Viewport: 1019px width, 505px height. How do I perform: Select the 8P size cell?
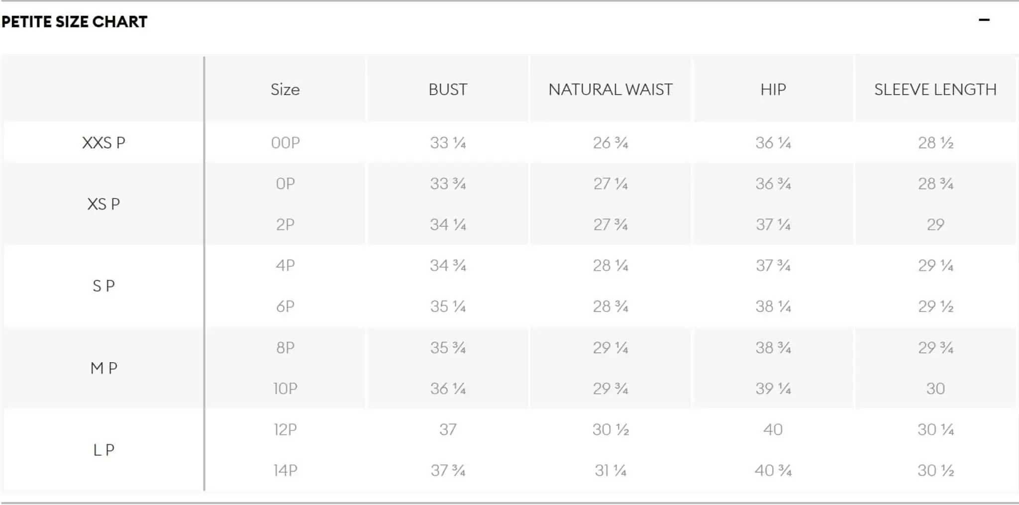[x=285, y=347]
